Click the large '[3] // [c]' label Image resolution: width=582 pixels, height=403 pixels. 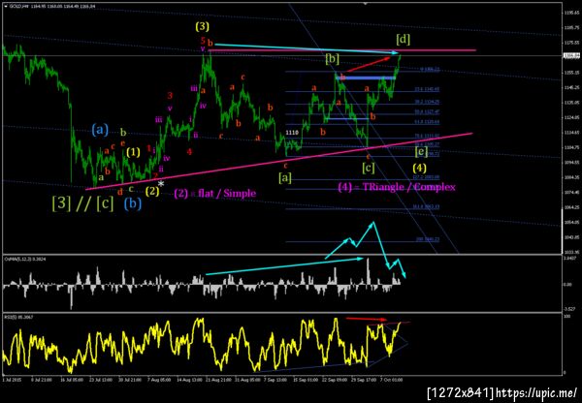pyautogui.click(x=83, y=204)
